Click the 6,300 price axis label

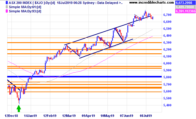pos(167,43)
